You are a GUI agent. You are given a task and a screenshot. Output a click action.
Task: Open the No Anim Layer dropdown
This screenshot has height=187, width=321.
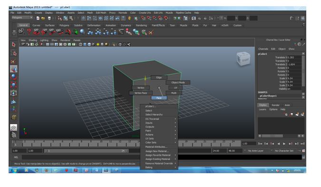tap(256, 151)
